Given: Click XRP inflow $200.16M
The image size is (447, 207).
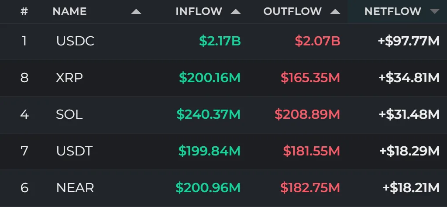Looking at the screenshot, I should pyautogui.click(x=210, y=78).
